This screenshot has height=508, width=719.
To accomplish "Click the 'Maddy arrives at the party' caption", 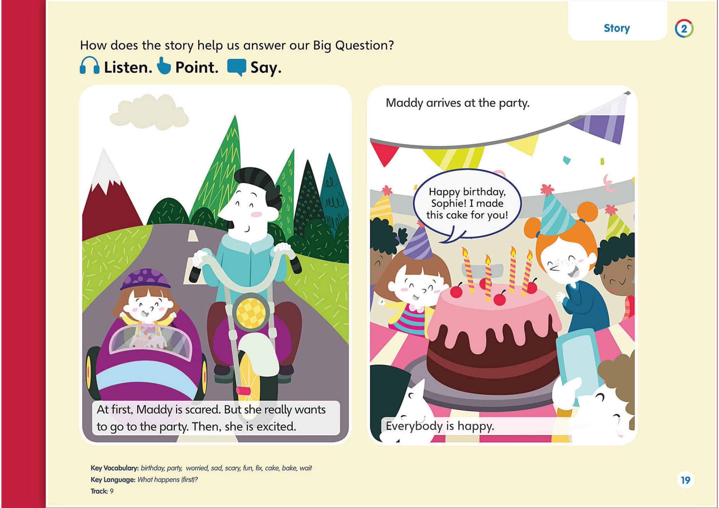I will point(457,103).
